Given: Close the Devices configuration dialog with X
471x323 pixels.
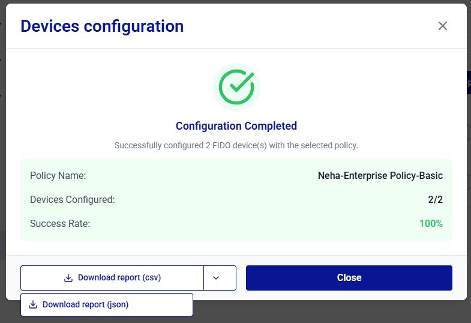Looking at the screenshot, I should 442,26.
